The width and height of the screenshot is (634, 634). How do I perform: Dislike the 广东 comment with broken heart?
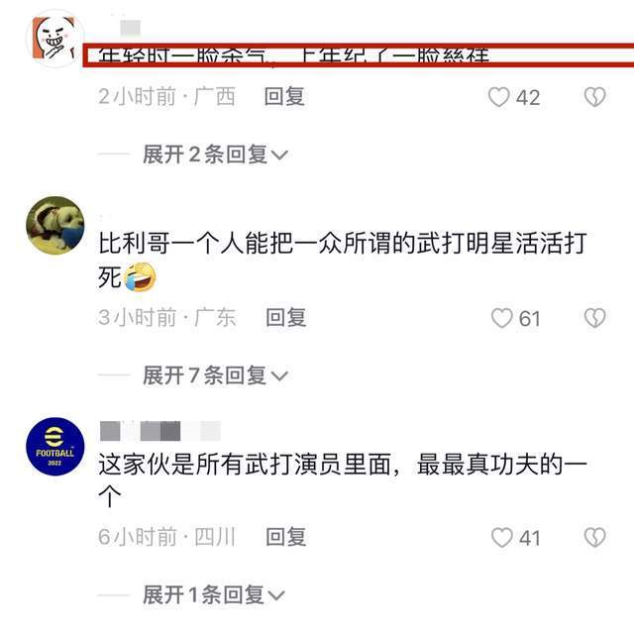tap(594, 318)
